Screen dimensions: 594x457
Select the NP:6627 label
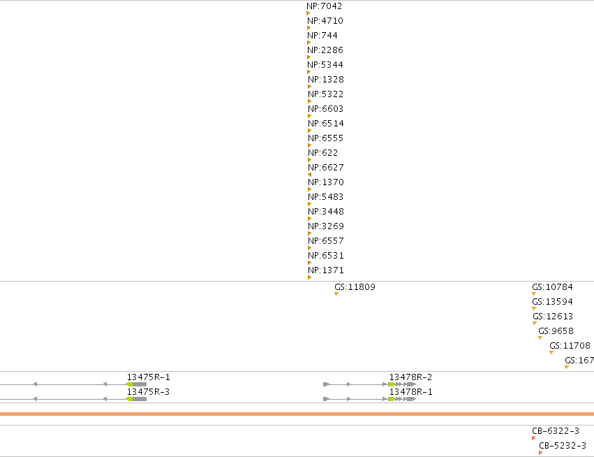click(x=326, y=168)
